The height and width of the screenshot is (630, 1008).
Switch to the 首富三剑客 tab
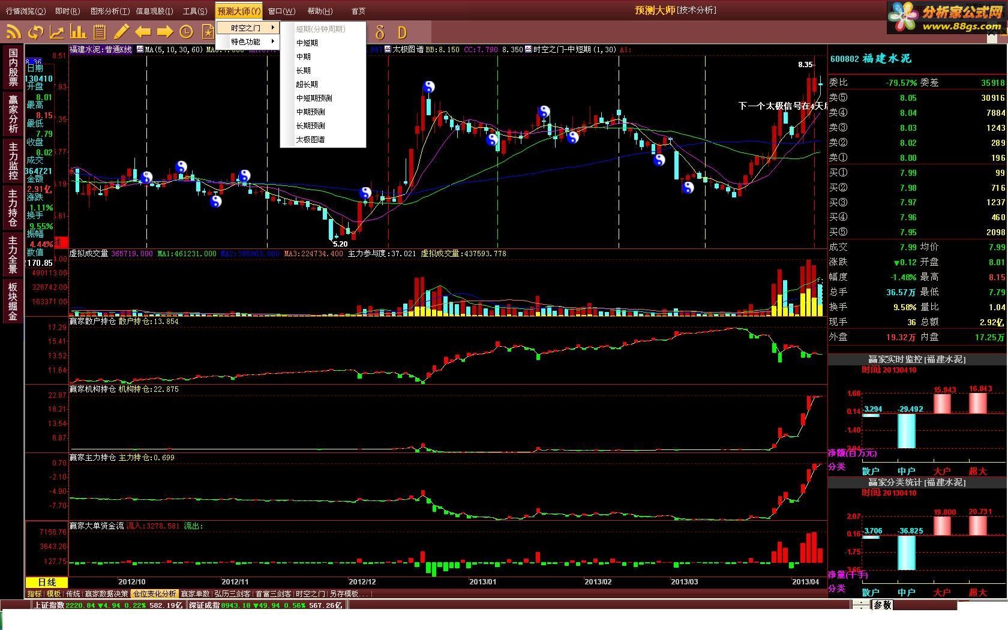pyautogui.click(x=273, y=593)
